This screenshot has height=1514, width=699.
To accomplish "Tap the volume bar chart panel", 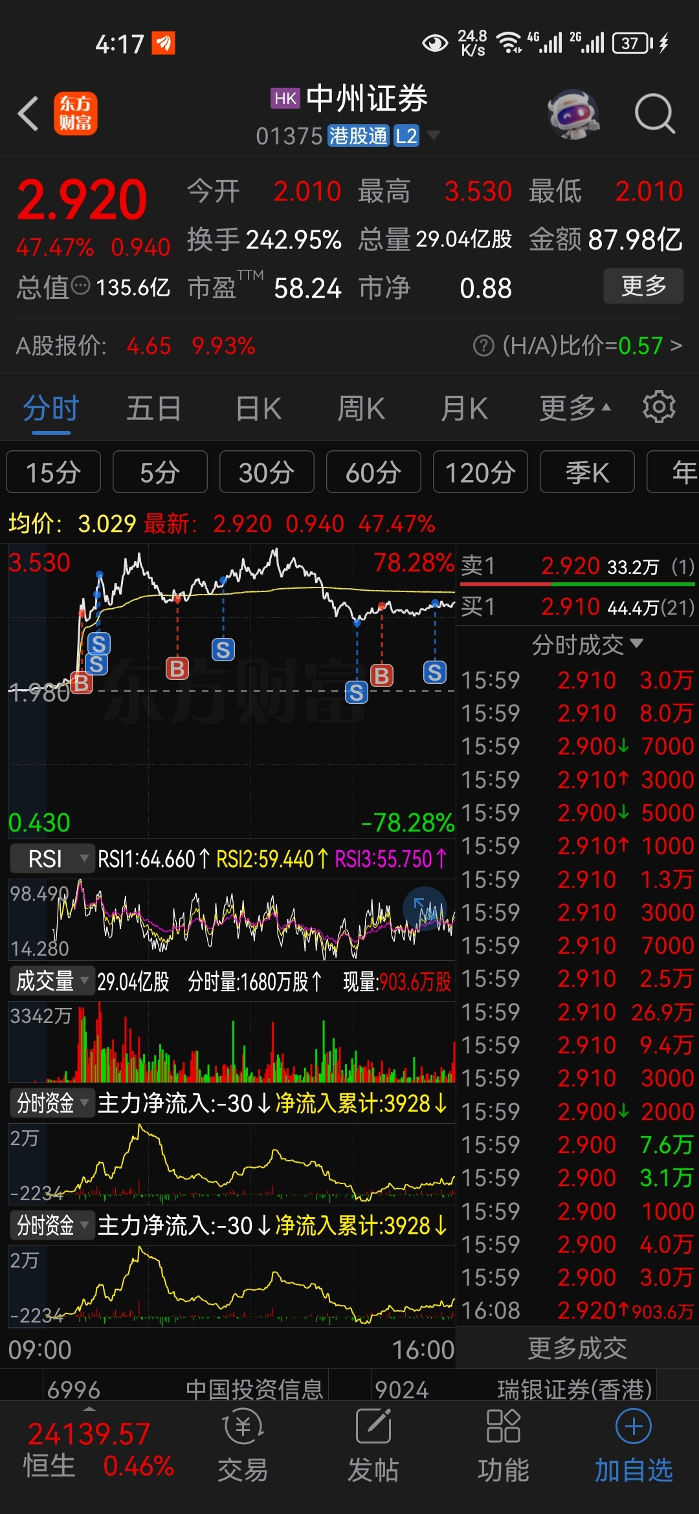I will (x=232, y=1042).
